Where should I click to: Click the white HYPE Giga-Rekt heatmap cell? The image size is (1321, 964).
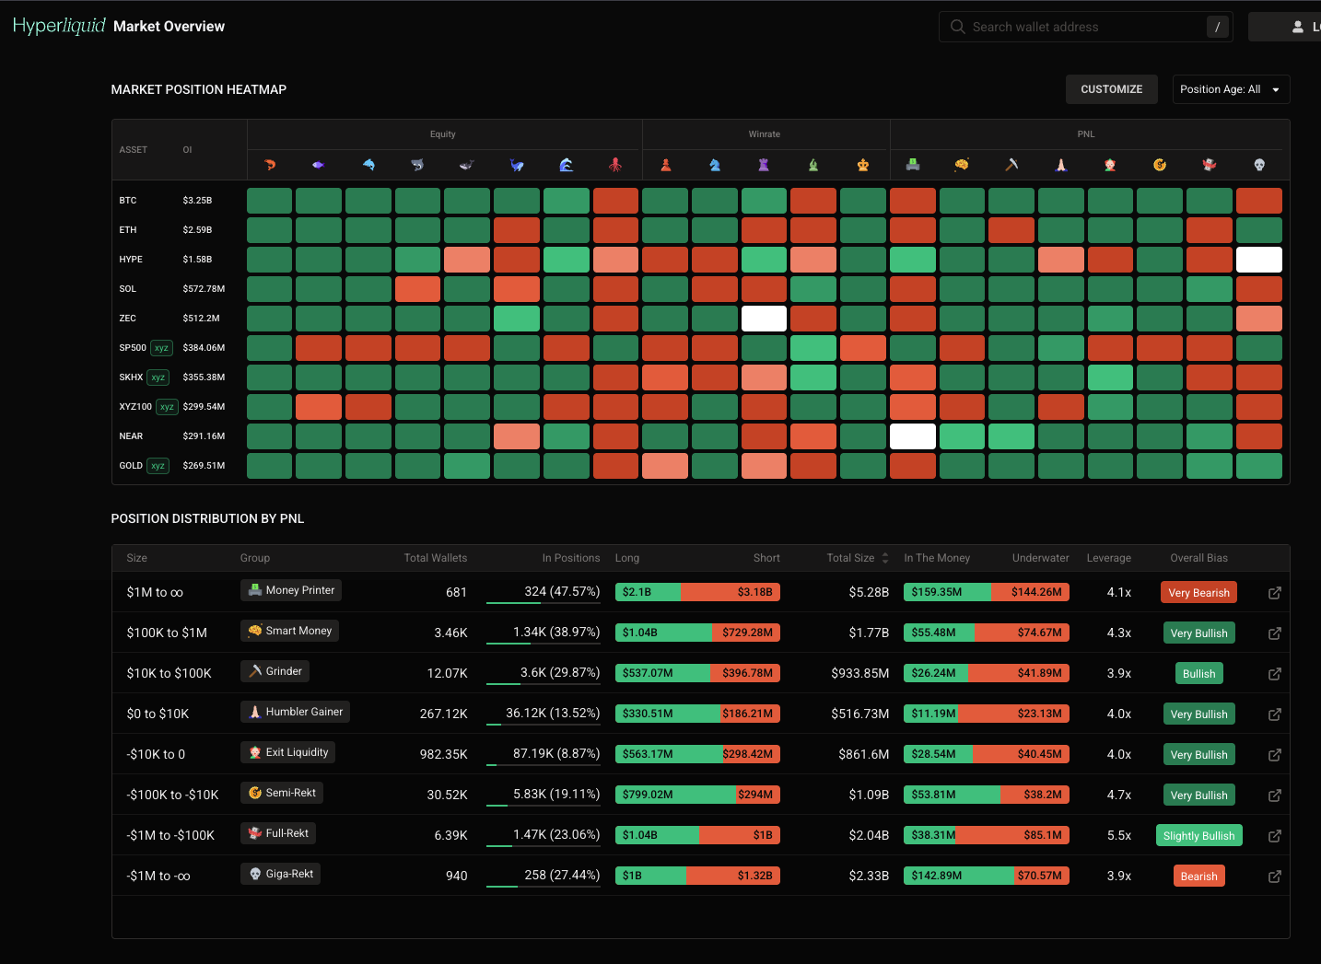click(1259, 260)
